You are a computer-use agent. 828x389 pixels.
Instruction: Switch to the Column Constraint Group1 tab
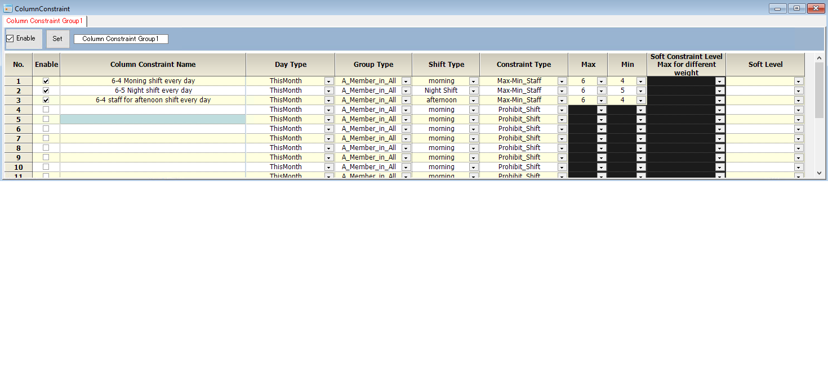point(44,21)
